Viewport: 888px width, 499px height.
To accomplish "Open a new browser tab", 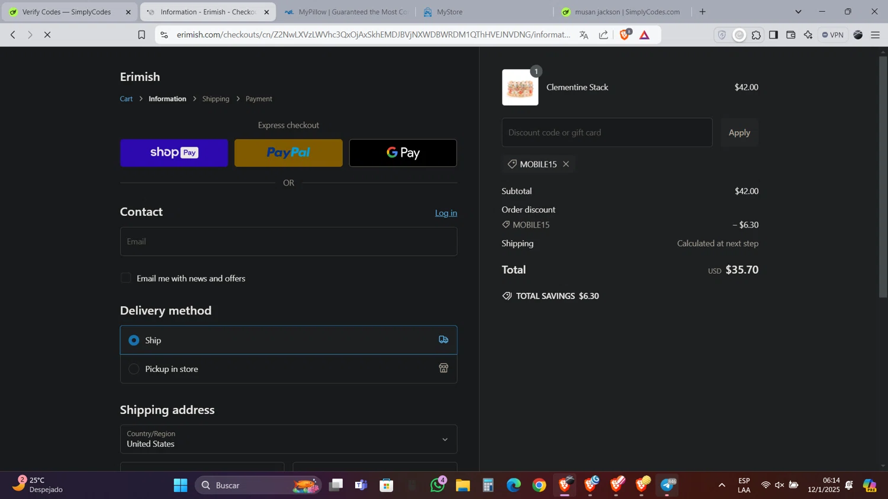I will (x=703, y=12).
